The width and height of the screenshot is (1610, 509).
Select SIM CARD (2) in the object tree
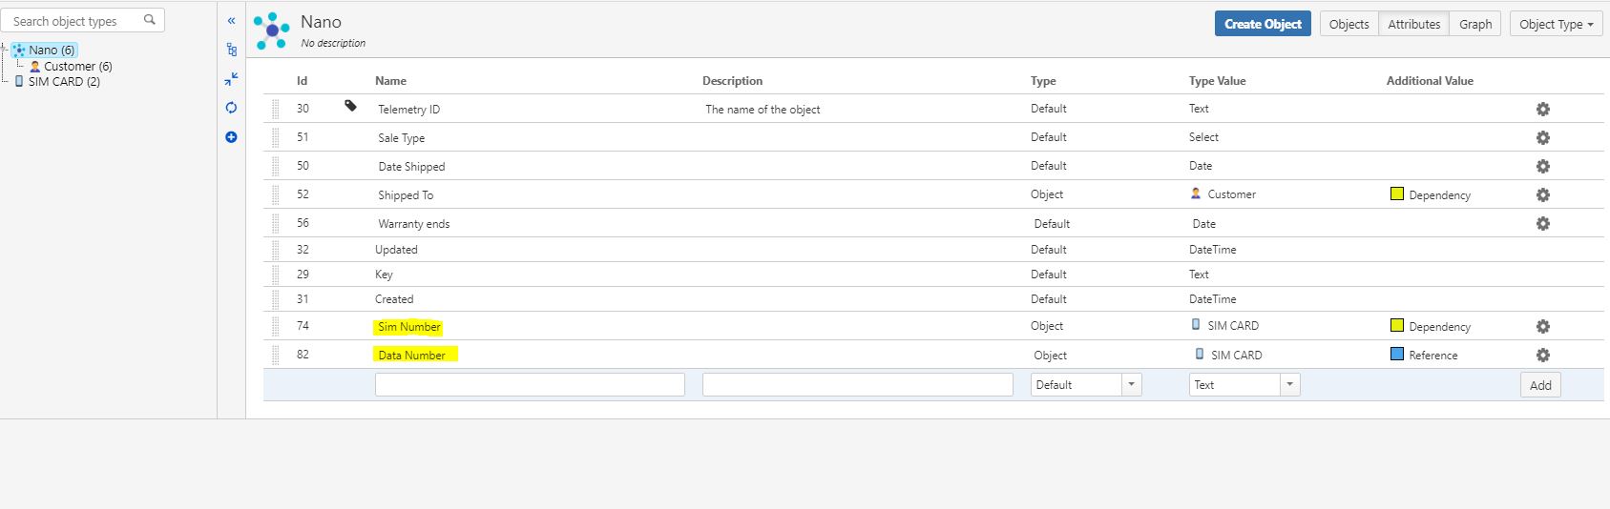tap(64, 81)
